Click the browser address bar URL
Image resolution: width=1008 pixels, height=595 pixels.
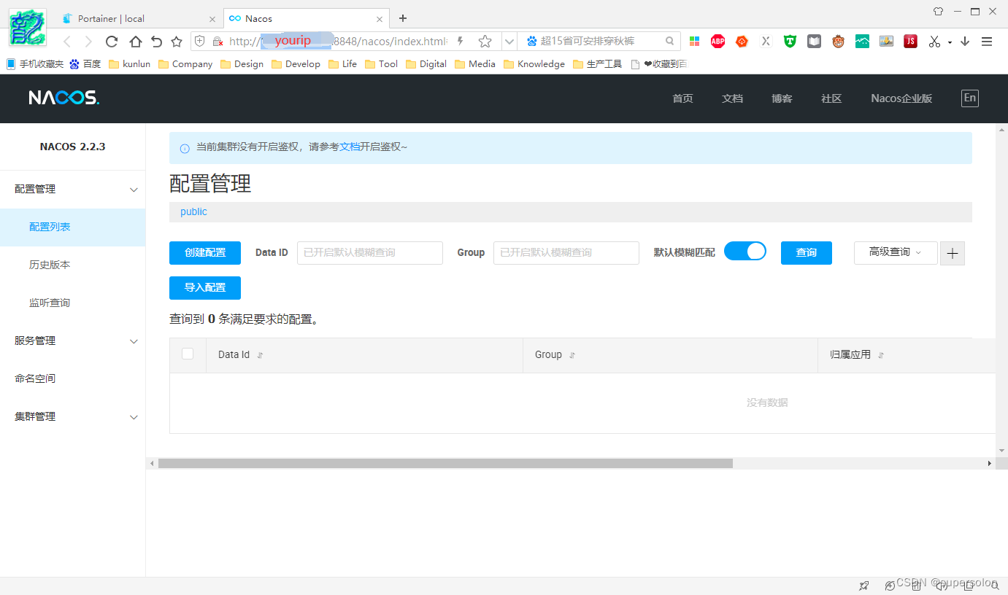(338, 42)
